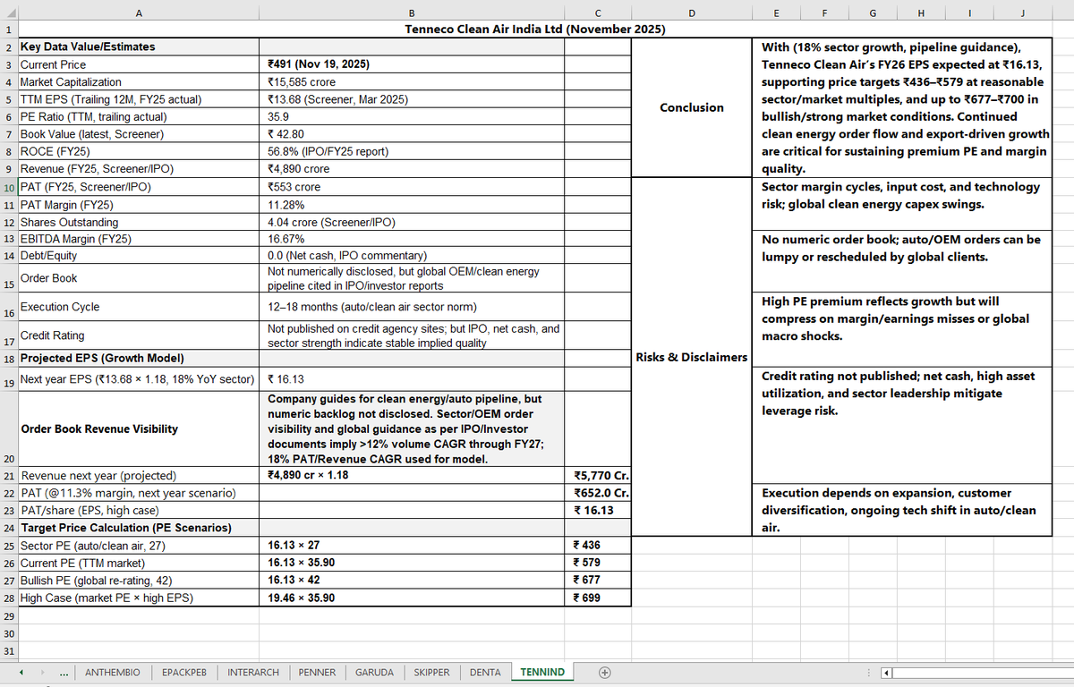The width and height of the screenshot is (1074, 687).
Task: Click the '16.13 × 42' bullish cell
Action: (411, 580)
